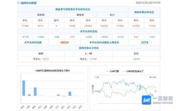Click the 总计 column group header
This screenshot has height=111, width=178.
112,15
